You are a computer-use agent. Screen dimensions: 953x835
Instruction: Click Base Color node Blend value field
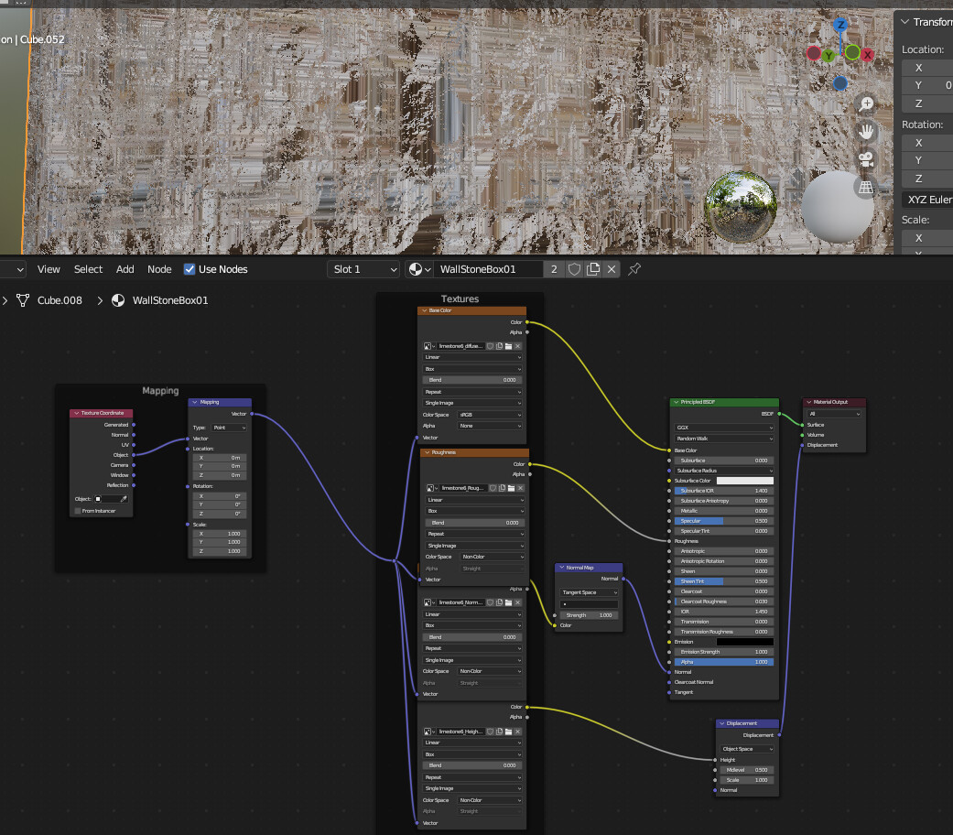pyautogui.click(x=472, y=381)
